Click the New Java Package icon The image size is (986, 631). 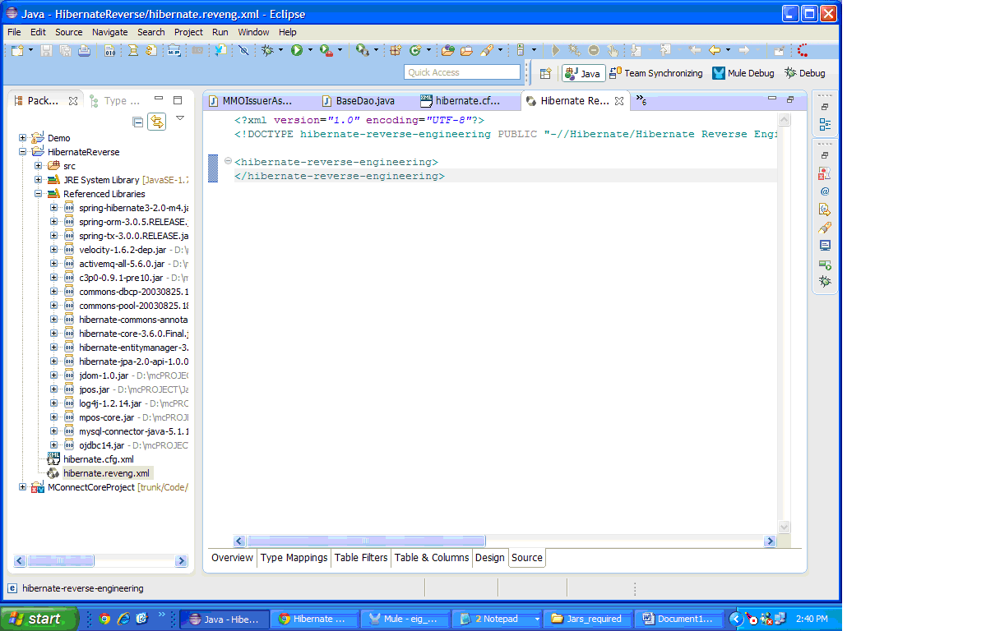click(396, 50)
